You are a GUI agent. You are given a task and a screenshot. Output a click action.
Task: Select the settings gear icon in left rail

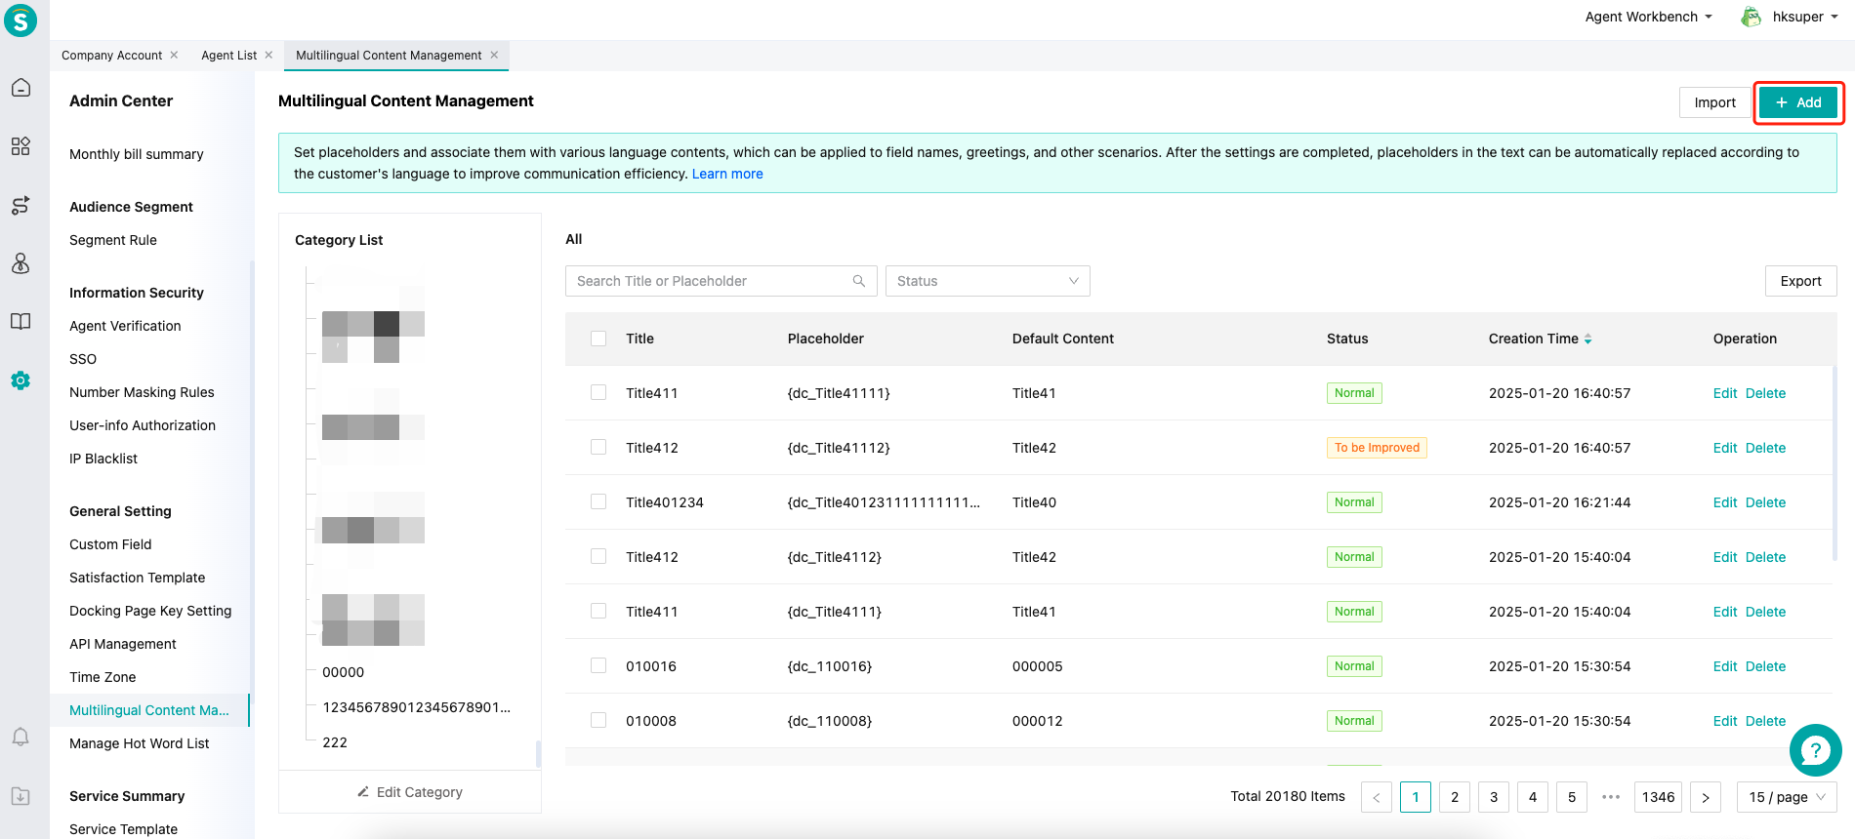click(21, 380)
